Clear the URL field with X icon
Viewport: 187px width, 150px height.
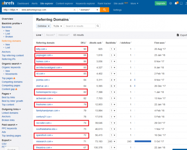[x=75, y=10]
